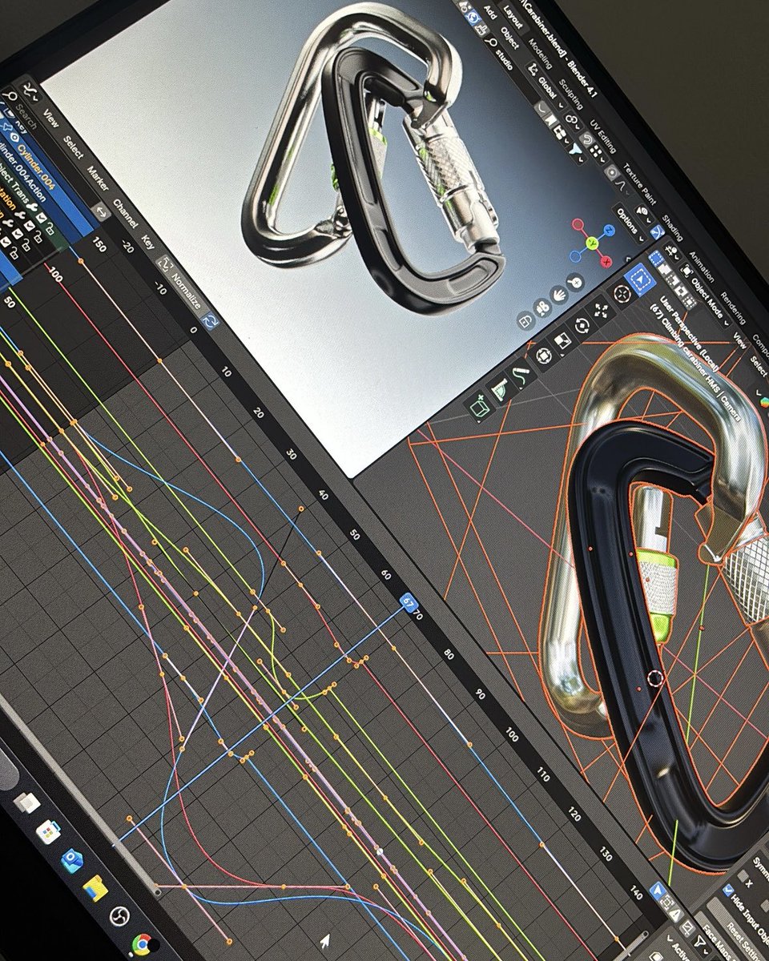Screen dimensions: 769x961
Task: Open snapping options dropdown
Action: [598, 154]
